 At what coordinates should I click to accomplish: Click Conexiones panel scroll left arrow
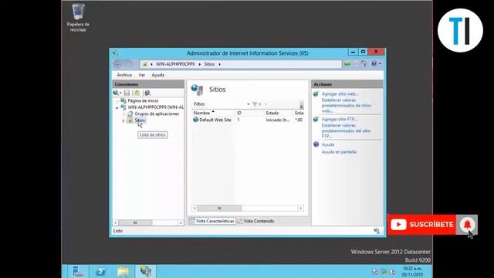(115, 222)
